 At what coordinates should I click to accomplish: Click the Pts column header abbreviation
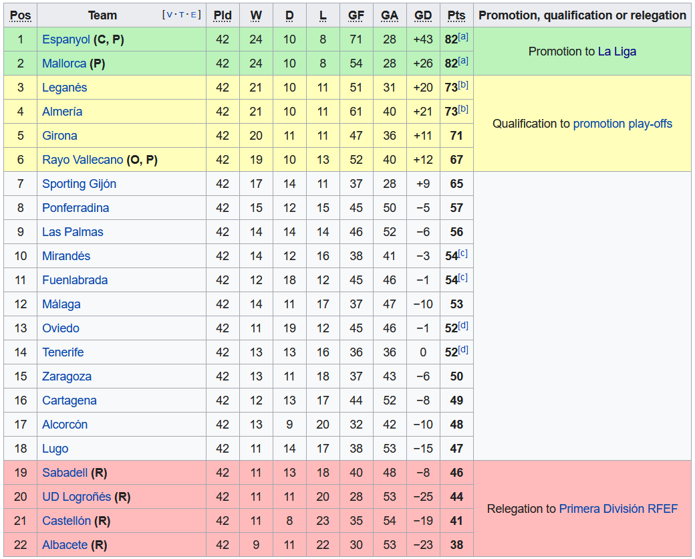[x=456, y=15]
